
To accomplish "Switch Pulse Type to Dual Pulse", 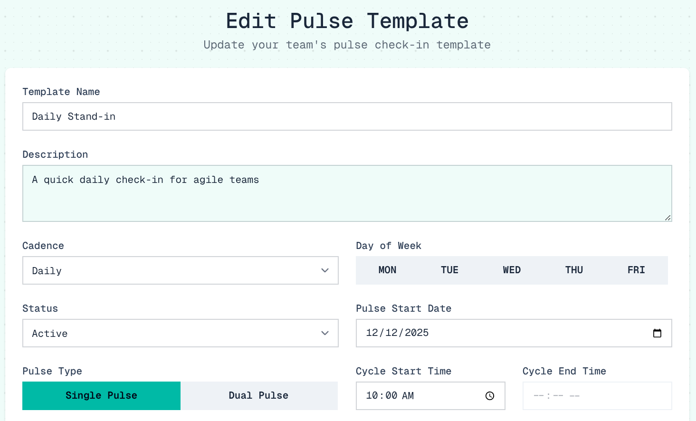I will [x=259, y=395].
